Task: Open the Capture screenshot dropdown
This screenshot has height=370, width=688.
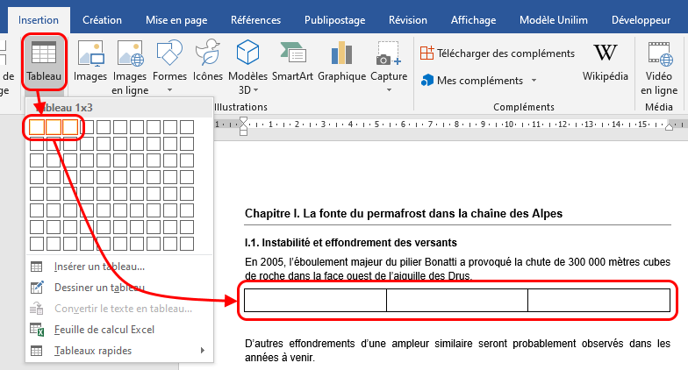Action: pos(389,89)
